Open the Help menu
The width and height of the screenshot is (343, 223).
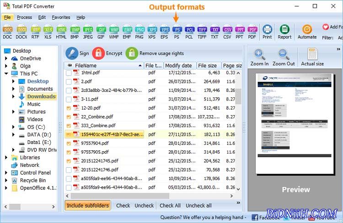point(80,17)
